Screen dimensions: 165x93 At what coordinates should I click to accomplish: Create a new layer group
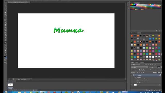(x=154, y=90)
